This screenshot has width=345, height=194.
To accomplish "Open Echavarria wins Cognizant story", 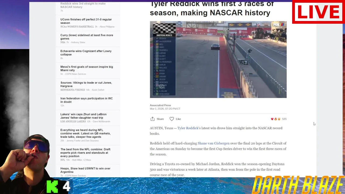I will [86, 53].
